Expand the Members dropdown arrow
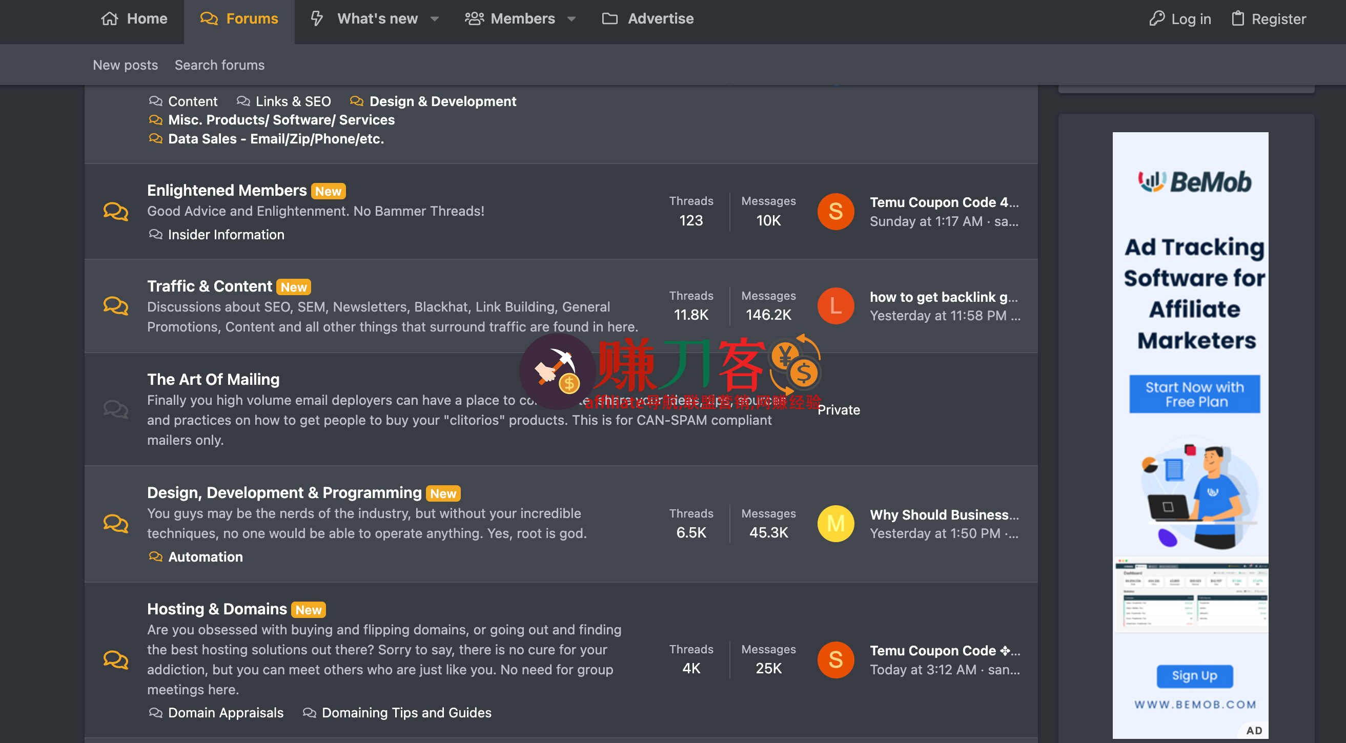1346x743 pixels. 571,19
